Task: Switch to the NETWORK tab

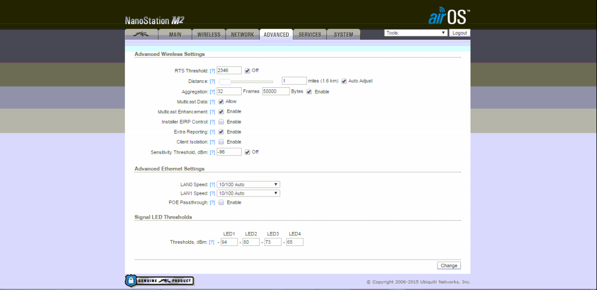Action: 243,35
